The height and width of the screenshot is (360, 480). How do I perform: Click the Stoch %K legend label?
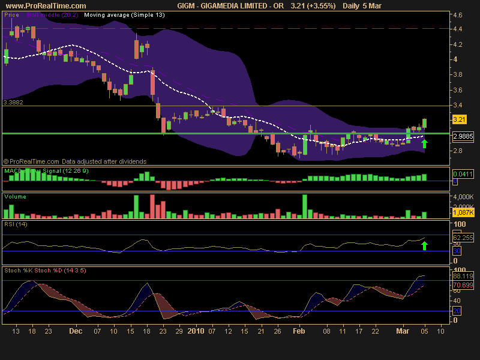19,271
